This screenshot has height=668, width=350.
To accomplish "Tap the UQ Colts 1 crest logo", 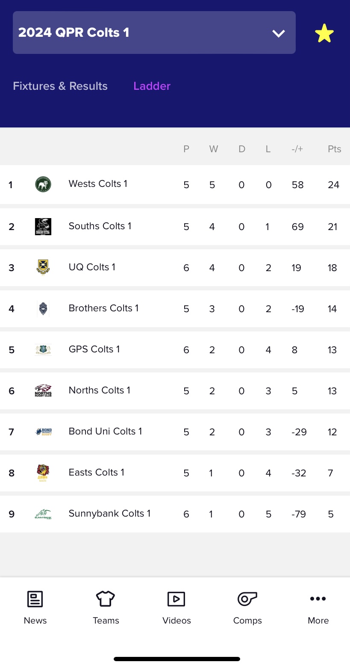I will tap(43, 267).
